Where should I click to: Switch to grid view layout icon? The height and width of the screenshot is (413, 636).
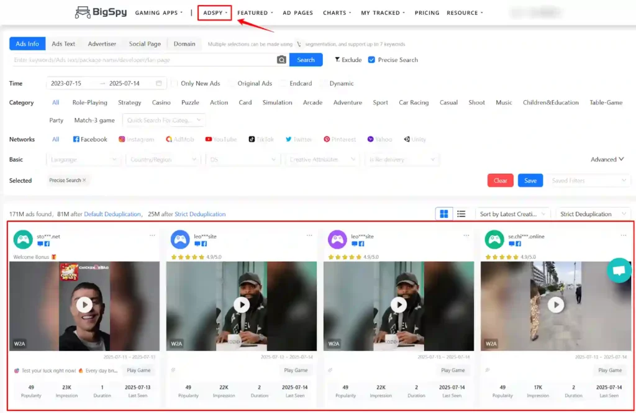click(x=444, y=214)
